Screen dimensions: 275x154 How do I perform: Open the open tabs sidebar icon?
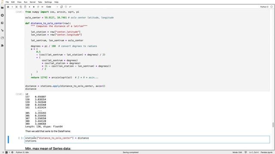pos(2,38)
